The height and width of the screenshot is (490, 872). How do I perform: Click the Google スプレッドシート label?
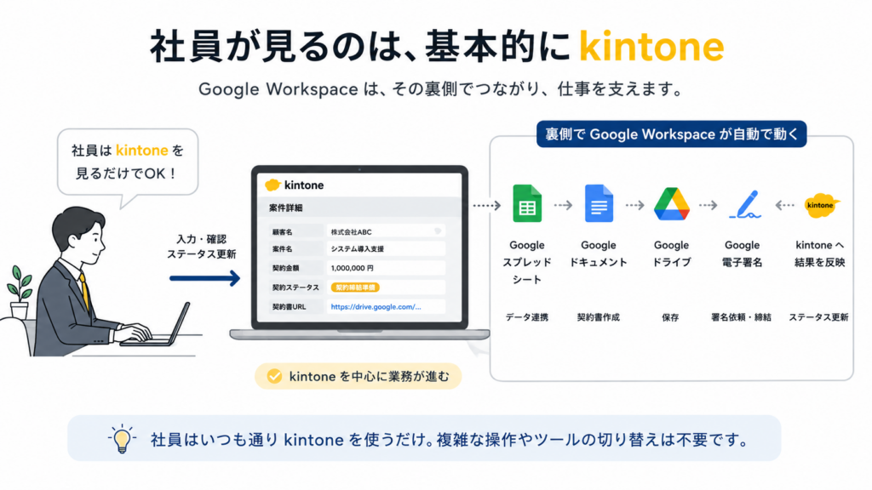tap(526, 262)
